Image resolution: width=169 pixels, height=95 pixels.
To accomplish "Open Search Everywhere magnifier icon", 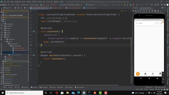I will tap(162, 5).
